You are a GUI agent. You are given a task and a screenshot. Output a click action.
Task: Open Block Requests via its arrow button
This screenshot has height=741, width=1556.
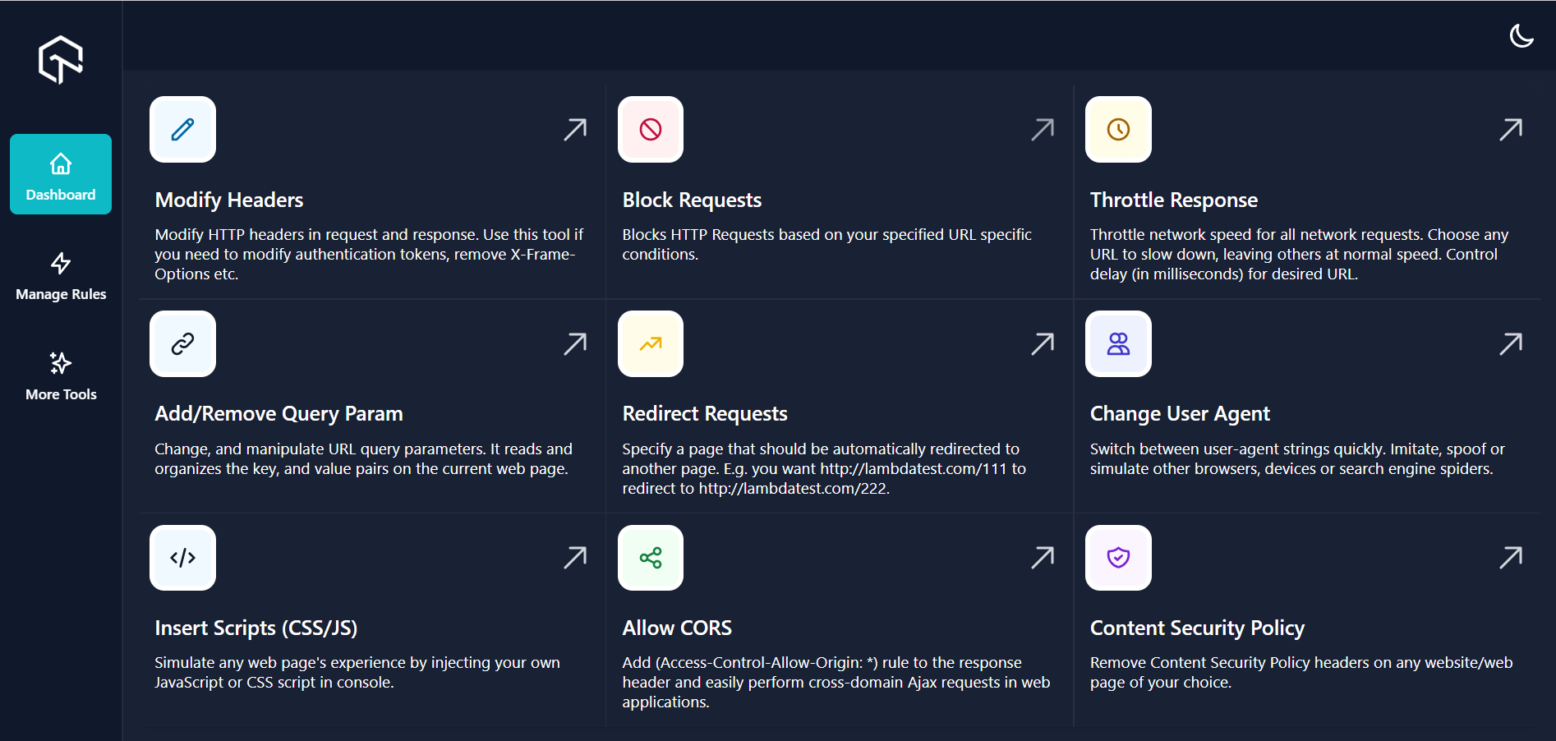[1043, 129]
